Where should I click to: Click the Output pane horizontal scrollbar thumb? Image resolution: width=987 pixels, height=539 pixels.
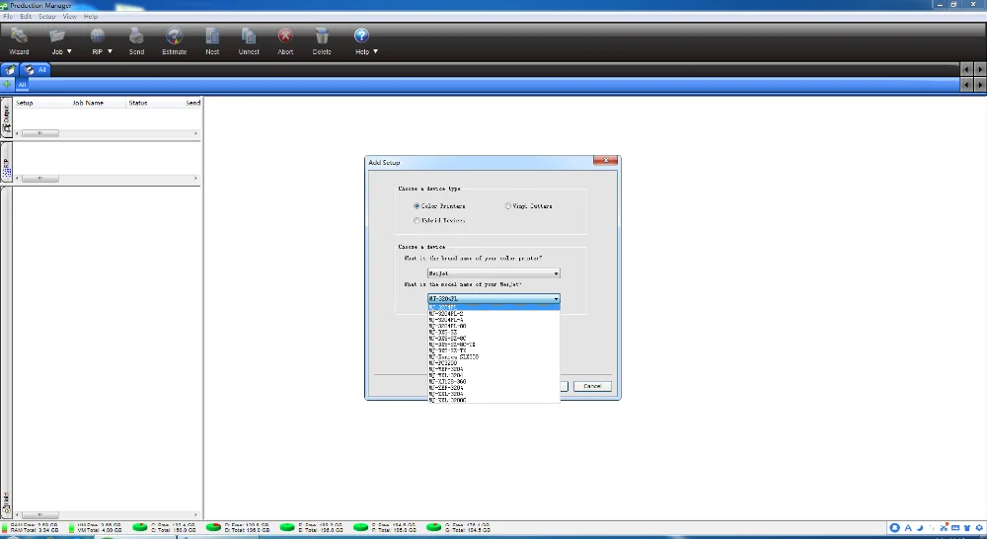tap(40, 133)
